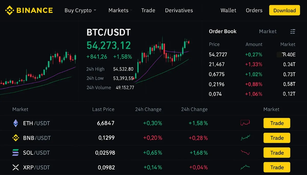Click the red ETH/USDT sparkline chart

245,123
